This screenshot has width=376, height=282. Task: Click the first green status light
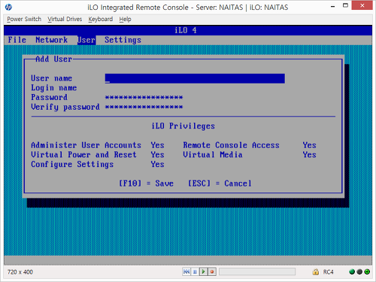coord(352,271)
